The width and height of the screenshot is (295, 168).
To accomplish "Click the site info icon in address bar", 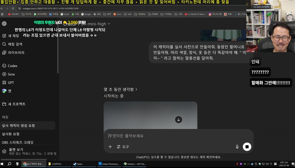I will tap(19, 8).
